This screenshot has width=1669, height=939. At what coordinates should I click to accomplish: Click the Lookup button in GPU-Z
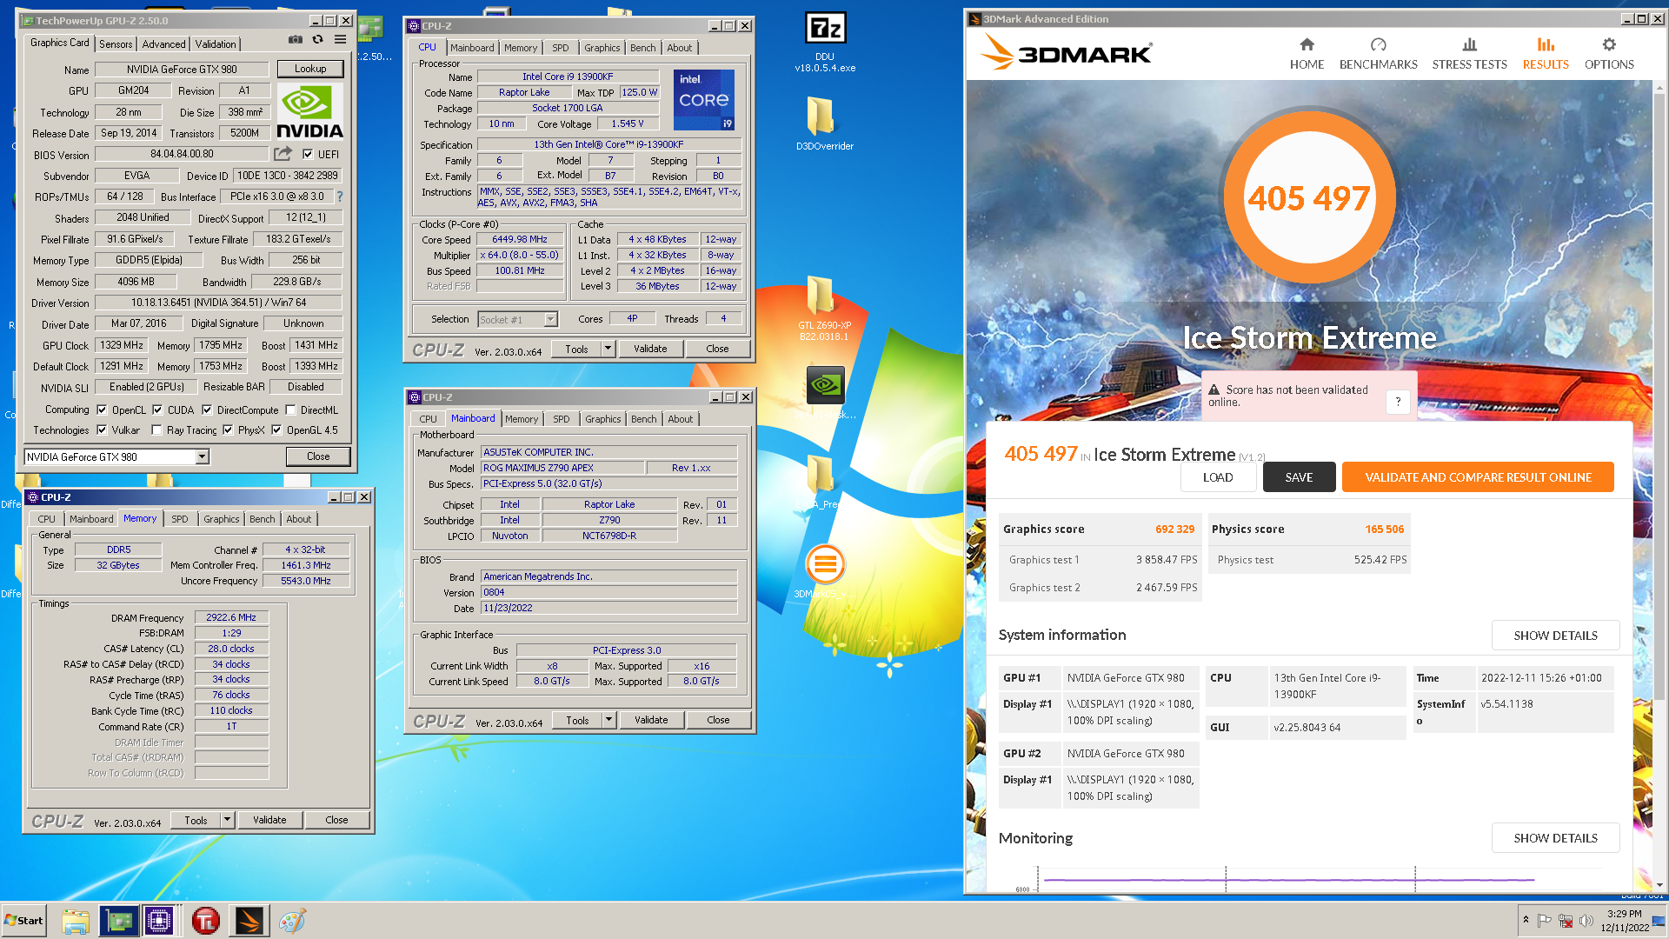coord(310,69)
